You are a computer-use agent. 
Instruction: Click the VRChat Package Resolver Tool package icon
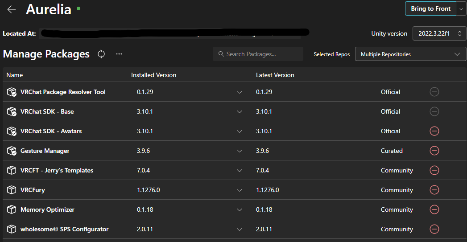[12, 92]
